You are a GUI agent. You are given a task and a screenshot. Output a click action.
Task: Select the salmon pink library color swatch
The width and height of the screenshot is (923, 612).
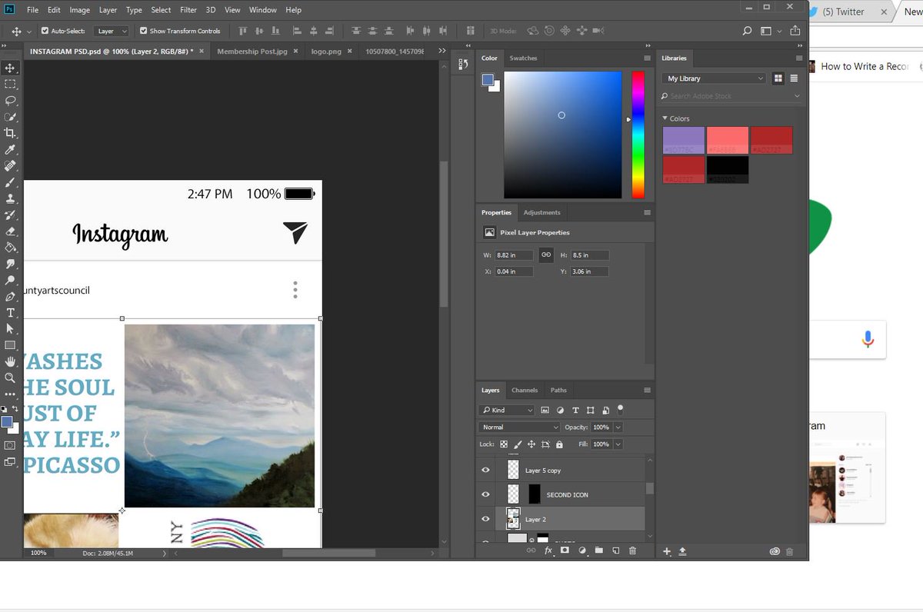[x=727, y=141]
